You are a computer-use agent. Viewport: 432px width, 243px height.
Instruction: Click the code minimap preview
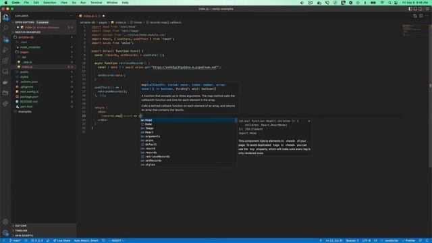[x=416, y=30]
